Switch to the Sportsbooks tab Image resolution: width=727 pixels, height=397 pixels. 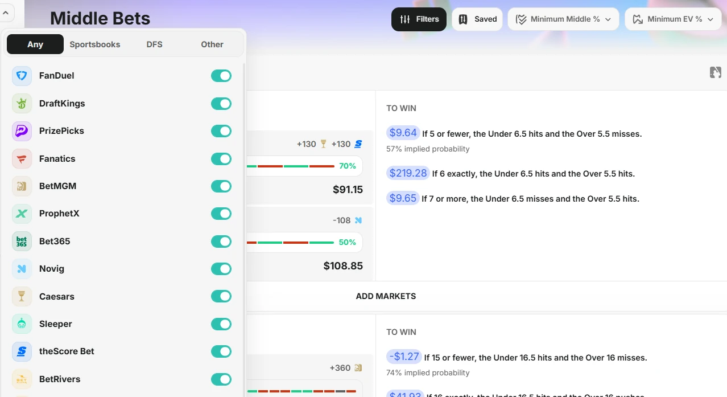95,44
